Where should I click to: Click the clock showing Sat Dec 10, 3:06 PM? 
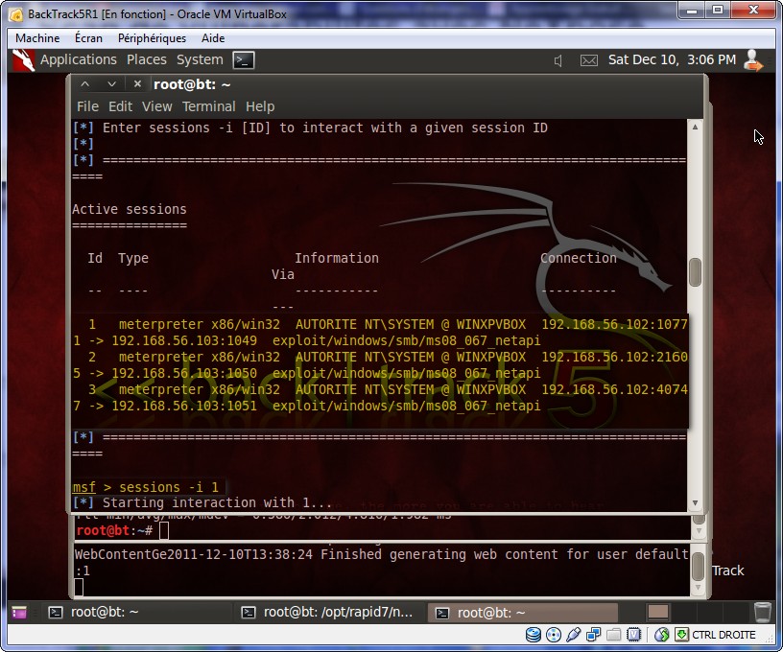click(672, 60)
